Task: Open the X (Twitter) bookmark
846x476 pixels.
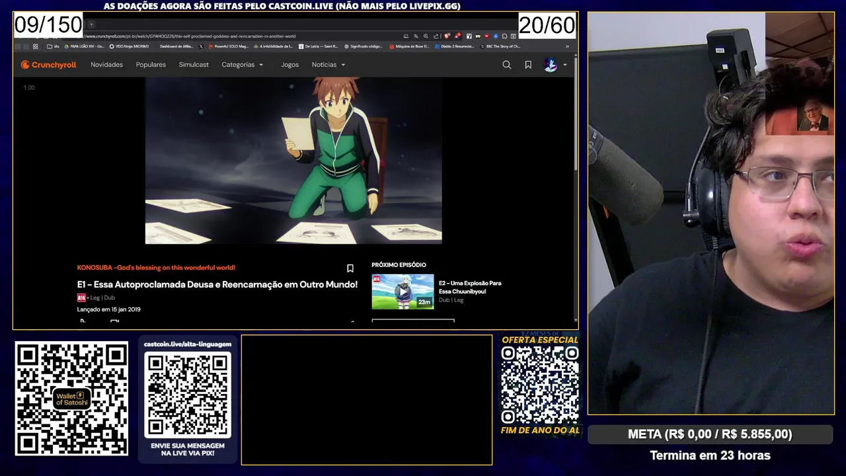Action: [201, 46]
